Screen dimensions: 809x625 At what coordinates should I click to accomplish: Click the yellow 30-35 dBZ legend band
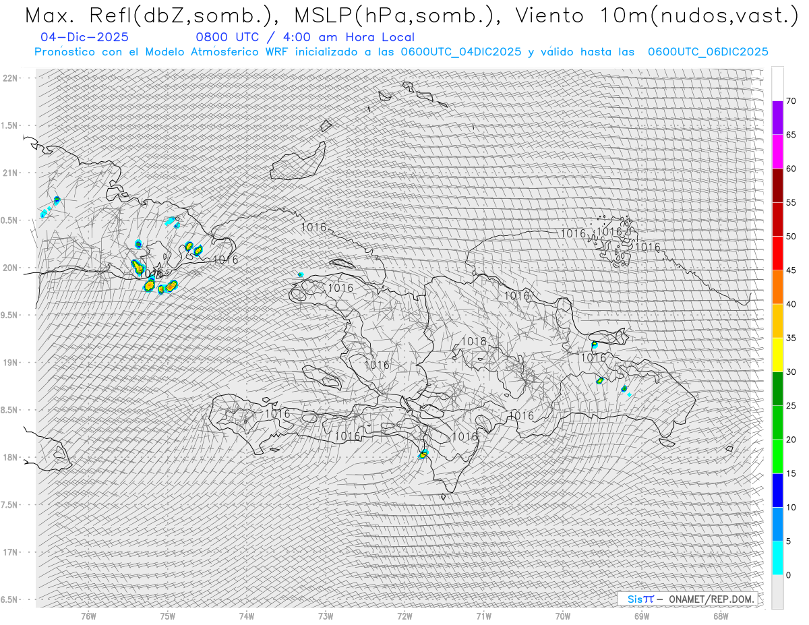point(777,355)
